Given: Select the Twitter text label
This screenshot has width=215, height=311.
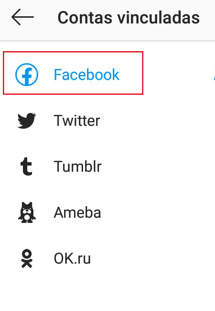Looking at the screenshot, I should tap(77, 121).
